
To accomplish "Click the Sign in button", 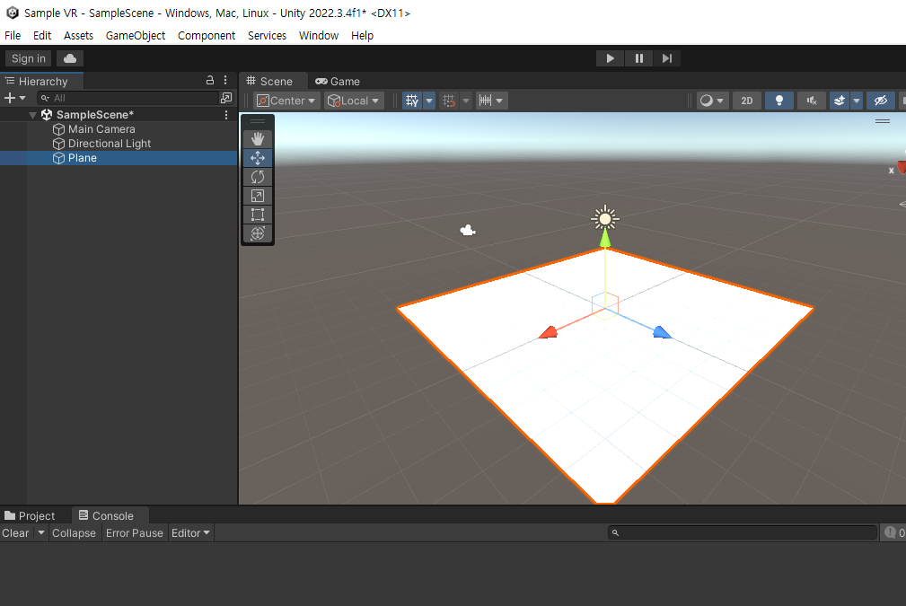I will click(x=29, y=58).
